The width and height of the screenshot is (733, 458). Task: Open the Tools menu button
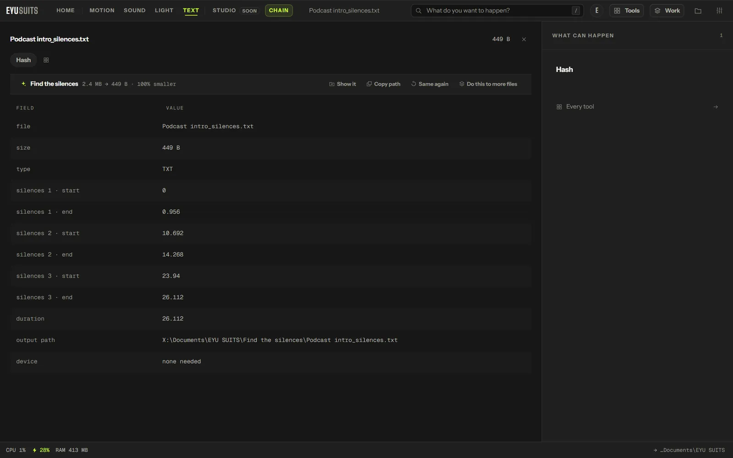[627, 11]
